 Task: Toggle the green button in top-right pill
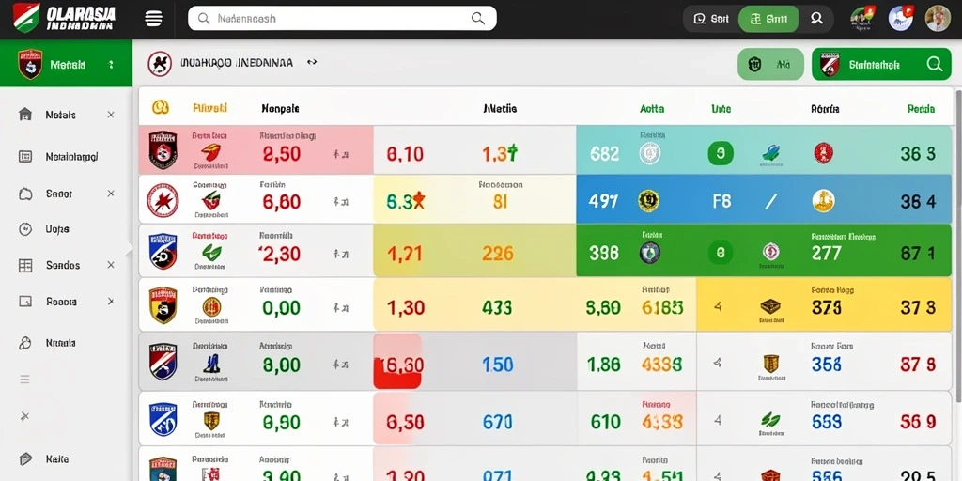coord(768,19)
